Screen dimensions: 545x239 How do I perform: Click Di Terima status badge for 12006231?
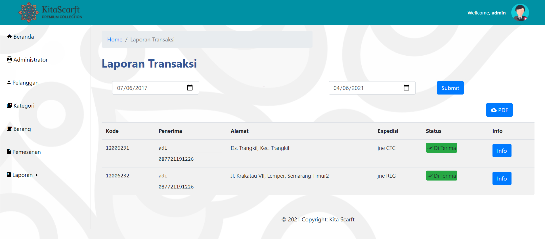click(441, 148)
